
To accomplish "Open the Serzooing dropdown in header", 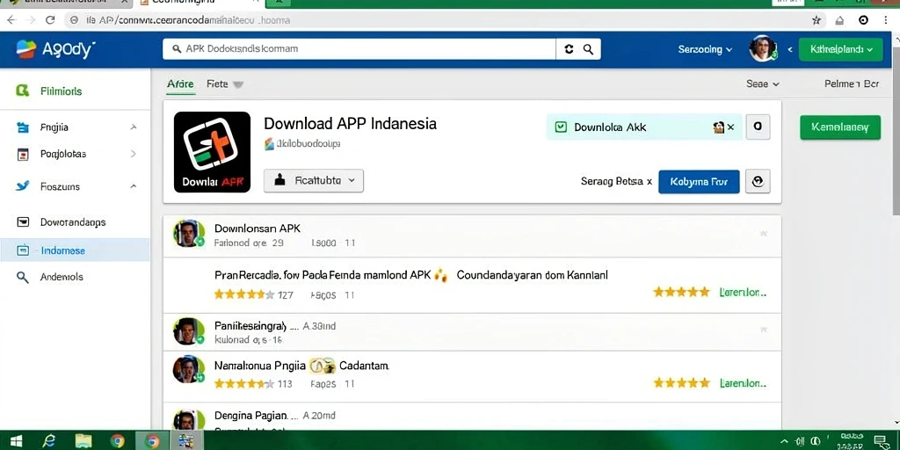I will coord(705,49).
